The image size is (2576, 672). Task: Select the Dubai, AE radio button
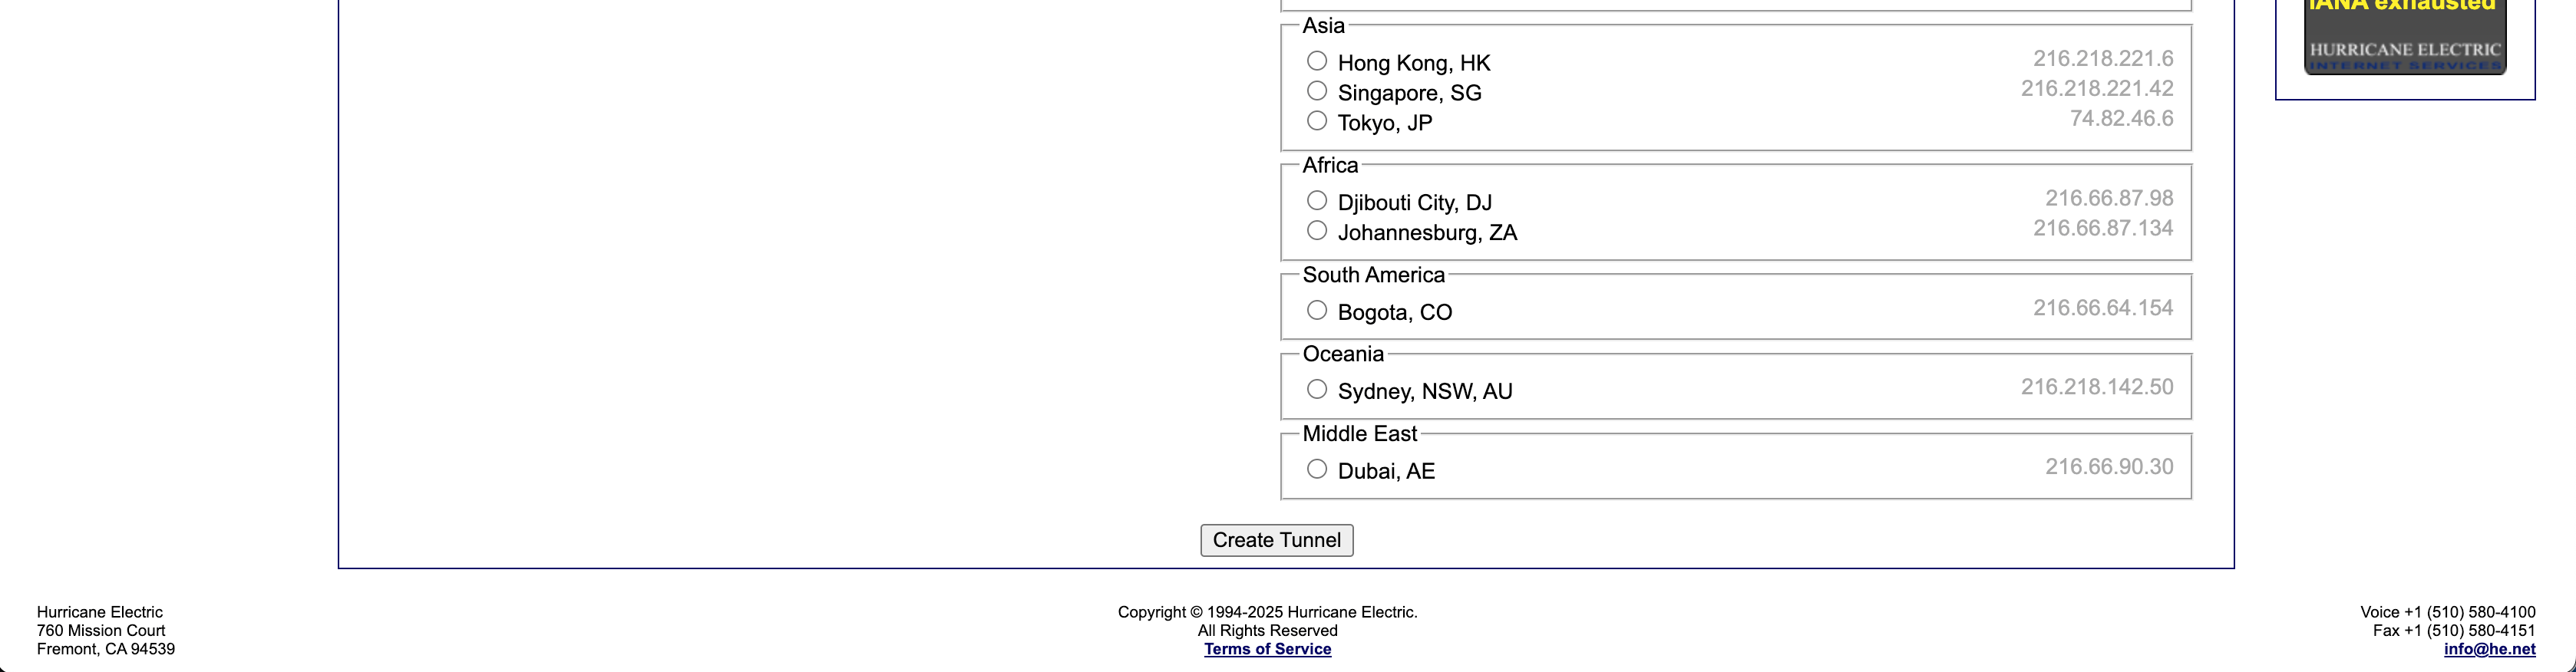(x=1317, y=469)
